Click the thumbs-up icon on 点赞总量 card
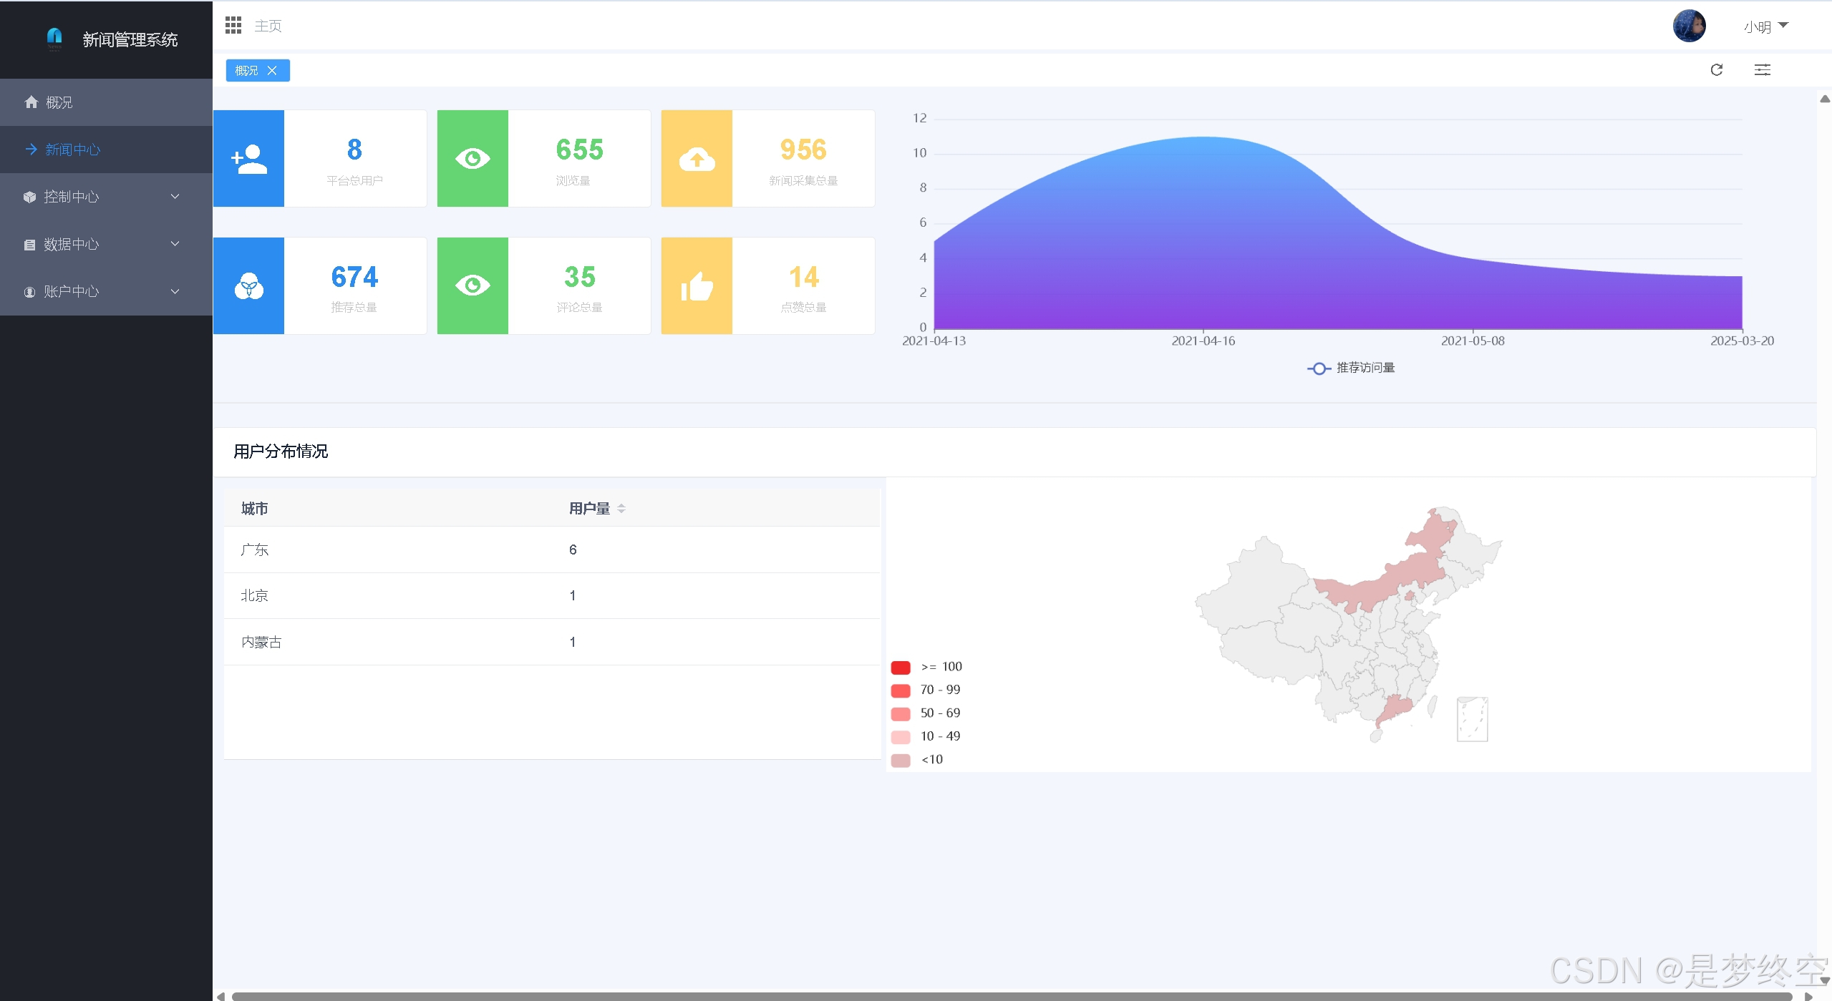The height and width of the screenshot is (1001, 1832). coord(697,286)
